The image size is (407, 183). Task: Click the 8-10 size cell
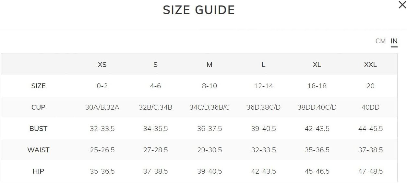tap(209, 86)
